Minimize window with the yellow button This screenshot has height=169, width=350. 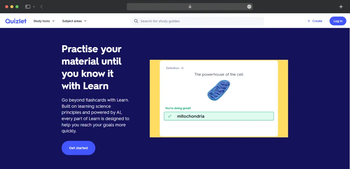click(12, 7)
